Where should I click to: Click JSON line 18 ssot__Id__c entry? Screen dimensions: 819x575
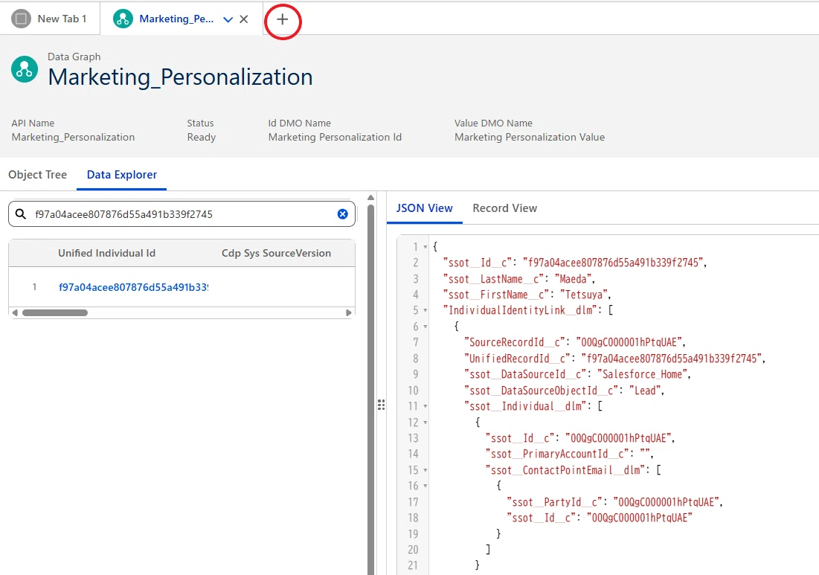(600, 518)
